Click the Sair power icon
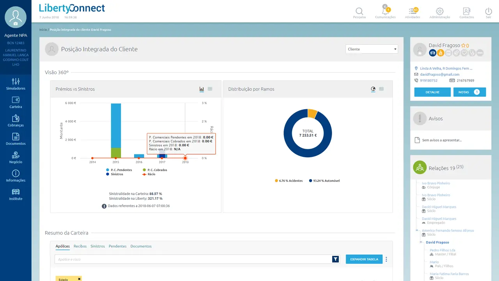The width and height of the screenshot is (499, 281). [488, 13]
